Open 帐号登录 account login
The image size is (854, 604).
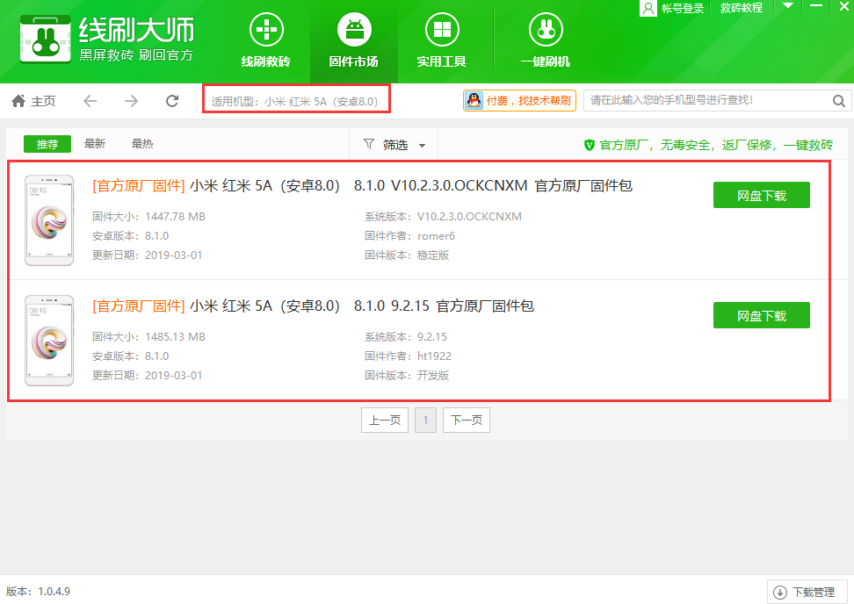[683, 8]
